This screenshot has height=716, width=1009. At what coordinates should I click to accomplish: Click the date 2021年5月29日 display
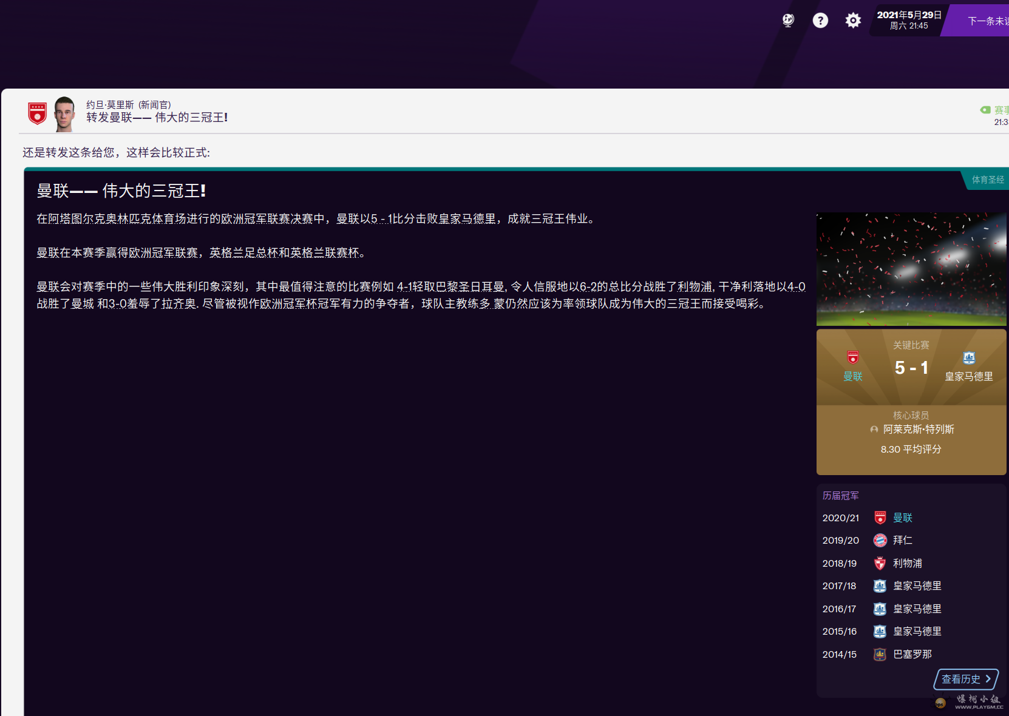pyautogui.click(x=909, y=15)
